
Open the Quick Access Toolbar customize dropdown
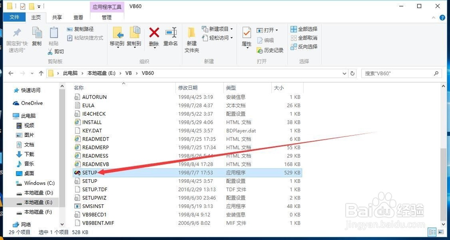pyautogui.click(x=39, y=6)
